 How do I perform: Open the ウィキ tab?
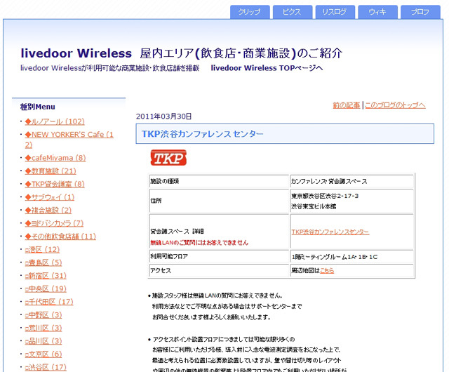[x=377, y=12]
